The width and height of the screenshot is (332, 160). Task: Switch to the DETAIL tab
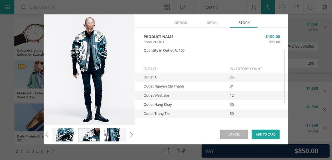pos(212,23)
